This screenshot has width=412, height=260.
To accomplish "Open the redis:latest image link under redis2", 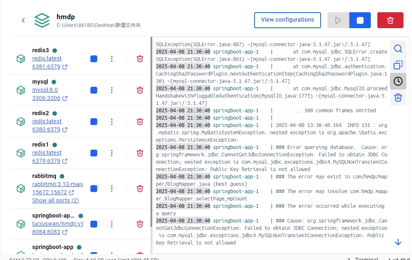I will 47,121.
